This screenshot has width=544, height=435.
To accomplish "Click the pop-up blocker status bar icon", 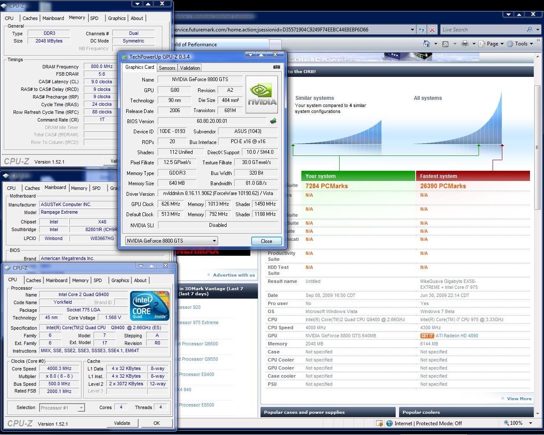I will (x=379, y=423).
